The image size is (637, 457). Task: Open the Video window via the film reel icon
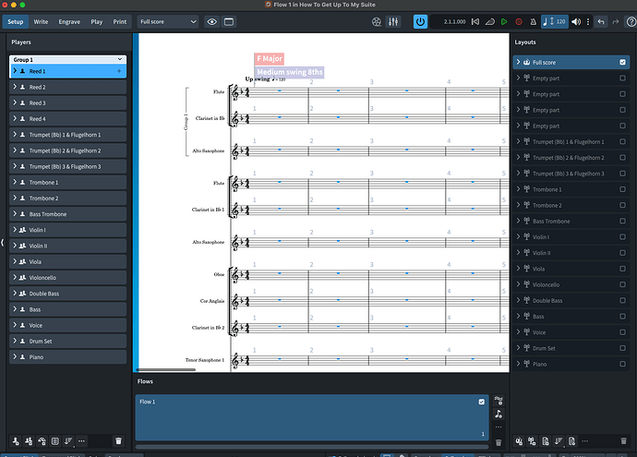(376, 22)
